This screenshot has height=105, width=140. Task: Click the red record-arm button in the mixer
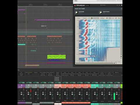pyautogui.click(x=31, y=91)
